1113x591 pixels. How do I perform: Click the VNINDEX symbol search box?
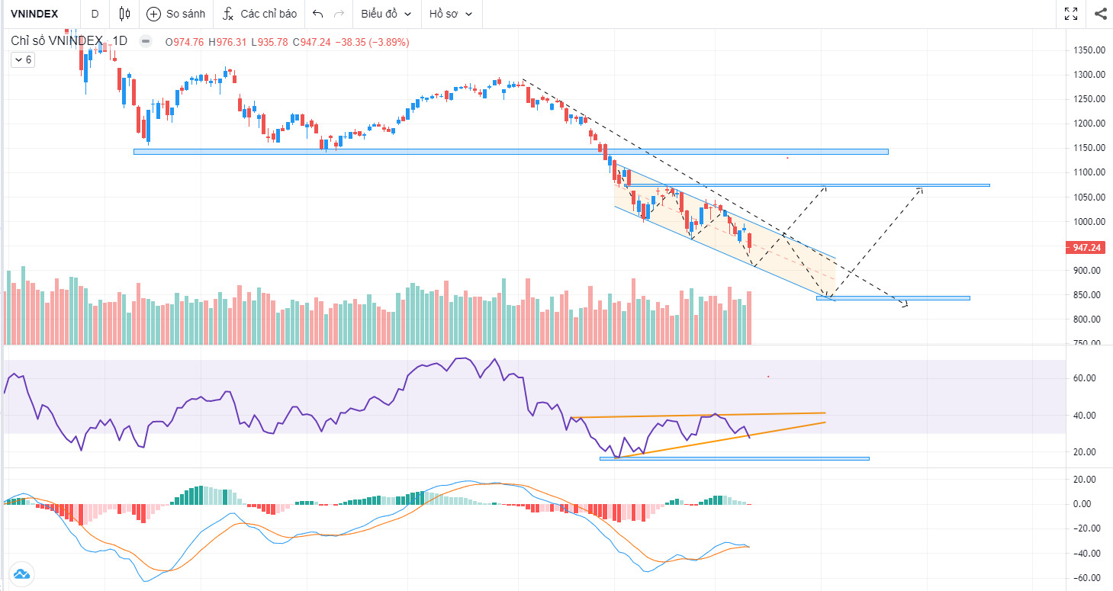pos(34,14)
